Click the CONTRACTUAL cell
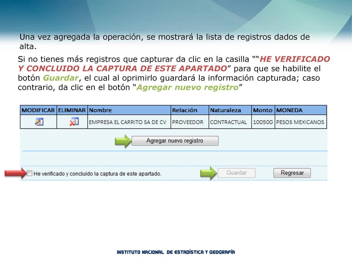Image resolution: width=352 pixels, height=264 pixels. point(230,122)
